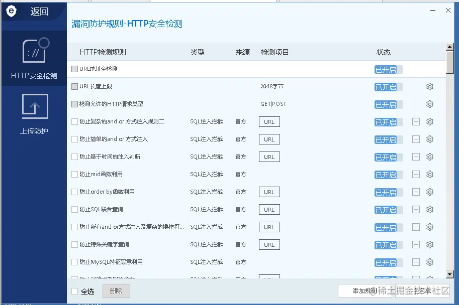This screenshot has width=459, height=305.
Task: Open the HTTP安全检测 sidebar section
Action: pyautogui.click(x=34, y=58)
